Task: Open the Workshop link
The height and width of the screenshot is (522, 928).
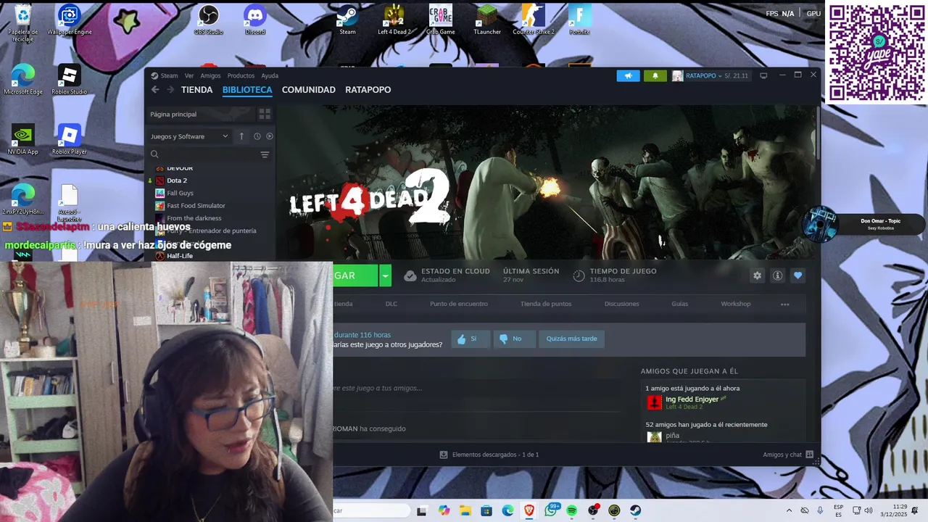Action: click(x=736, y=304)
